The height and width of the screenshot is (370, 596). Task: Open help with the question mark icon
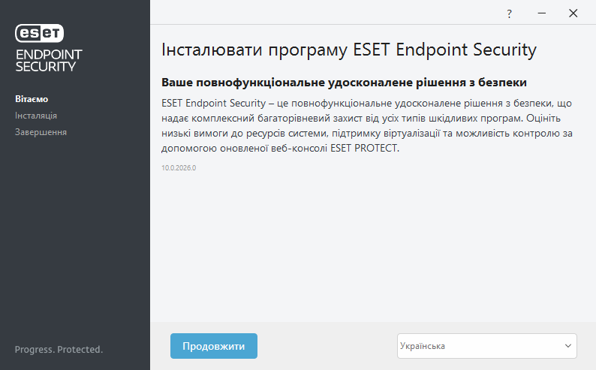pos(509,14)
